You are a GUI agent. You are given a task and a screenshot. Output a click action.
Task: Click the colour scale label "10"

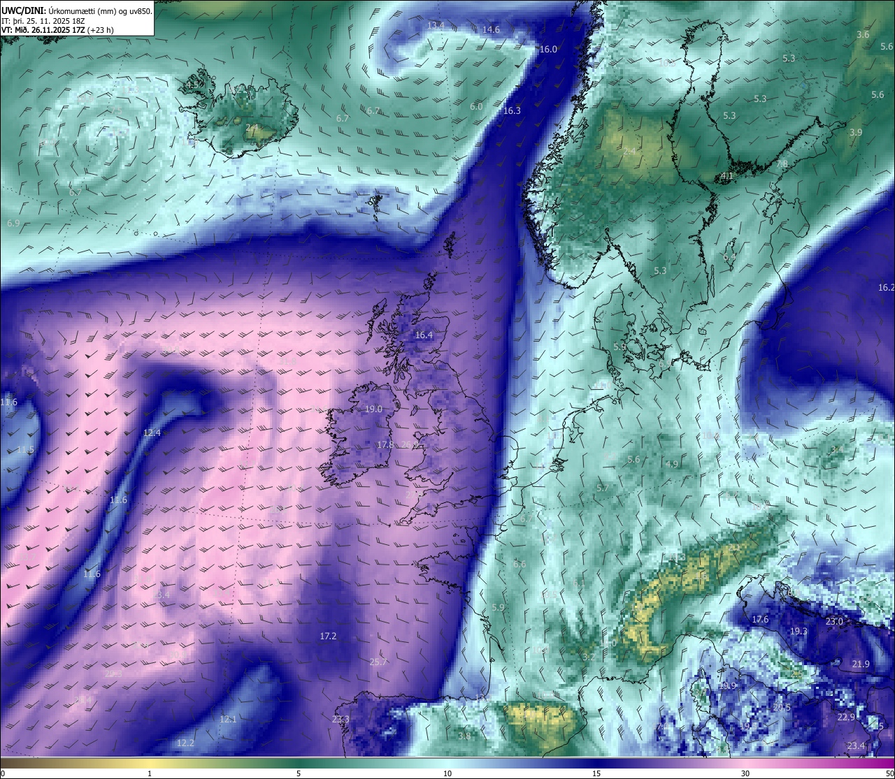(447, 773)
